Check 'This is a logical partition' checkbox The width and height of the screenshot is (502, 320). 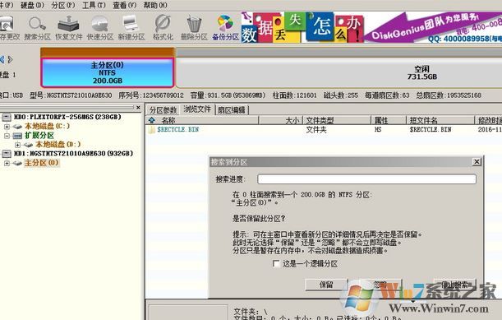(276, 263)
